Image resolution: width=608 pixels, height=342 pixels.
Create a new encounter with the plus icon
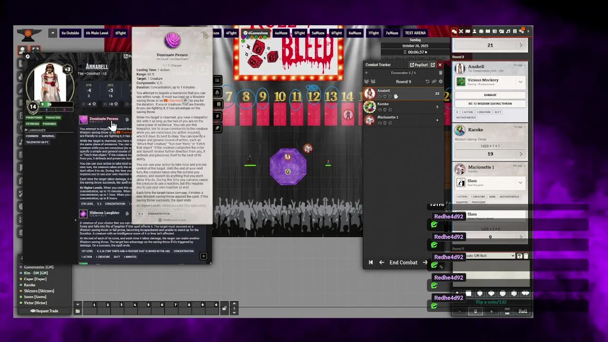(x=366, y=73)
